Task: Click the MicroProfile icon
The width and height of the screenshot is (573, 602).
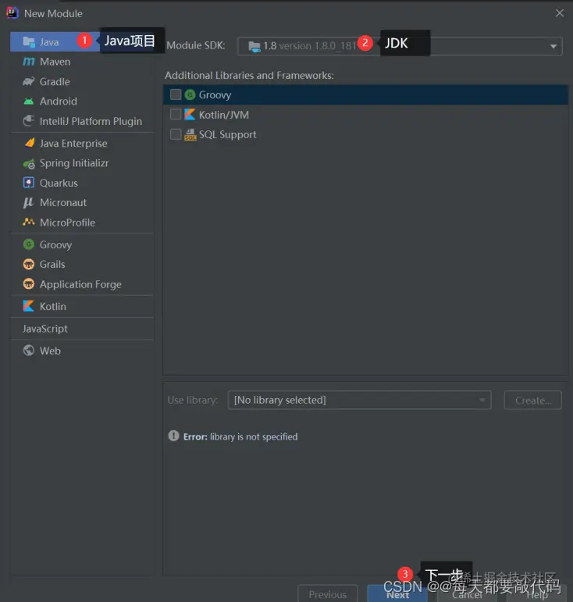Action: (x=29, y=222)
